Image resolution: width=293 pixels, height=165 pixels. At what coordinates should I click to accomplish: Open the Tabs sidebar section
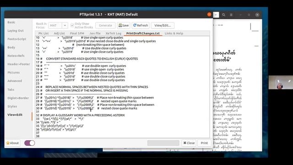(11, 90)
